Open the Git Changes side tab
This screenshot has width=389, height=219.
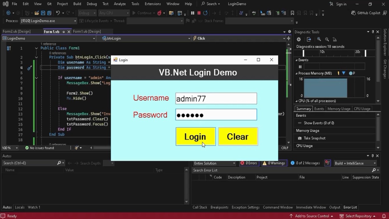click(x=385, y=69)
